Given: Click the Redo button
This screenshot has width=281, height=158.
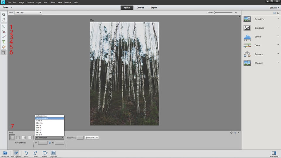Looking at the screenshot, I should [35, 154].
